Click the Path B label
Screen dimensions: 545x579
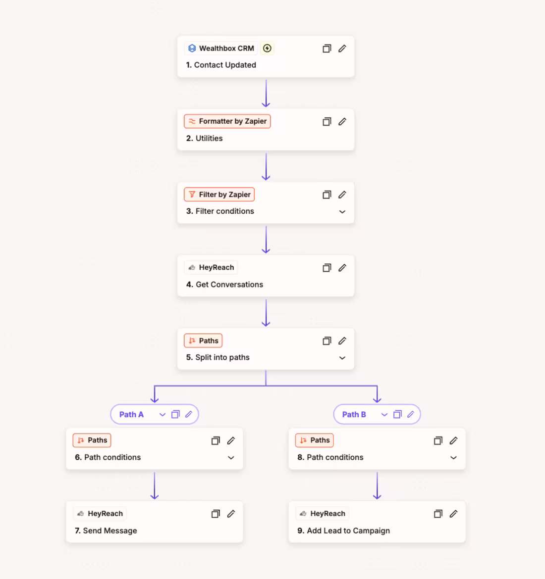click(x=354, y=415)
